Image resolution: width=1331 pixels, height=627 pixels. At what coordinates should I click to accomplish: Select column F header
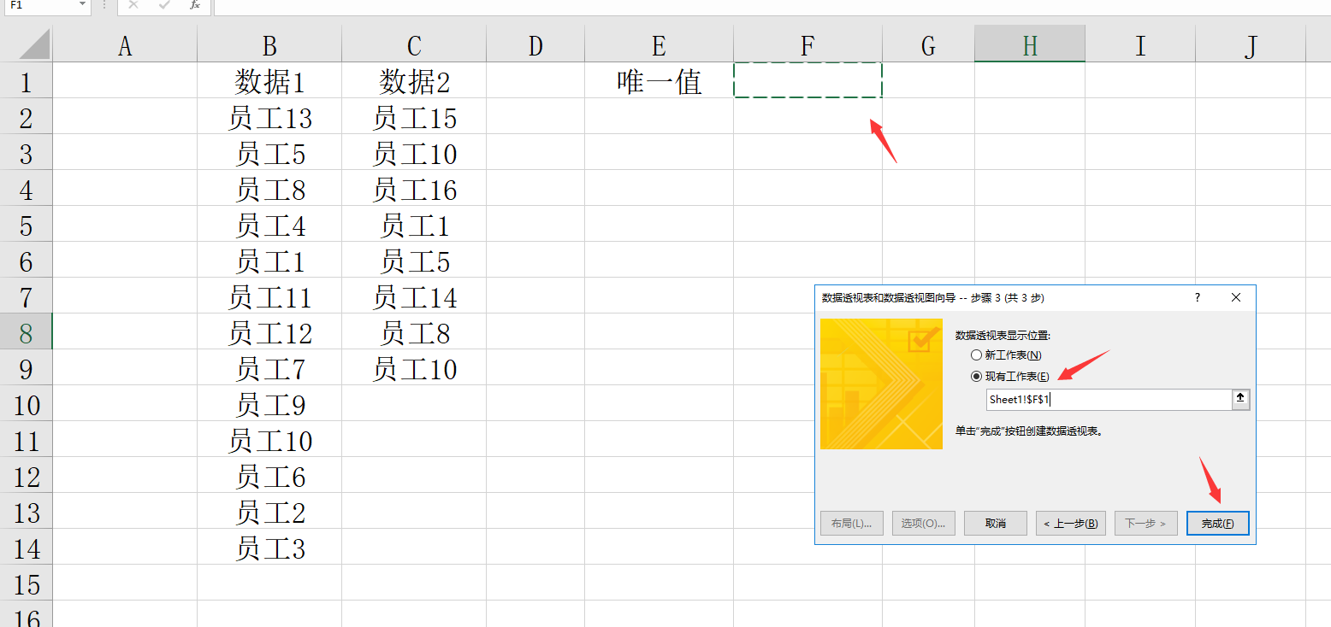click(807, 45)
